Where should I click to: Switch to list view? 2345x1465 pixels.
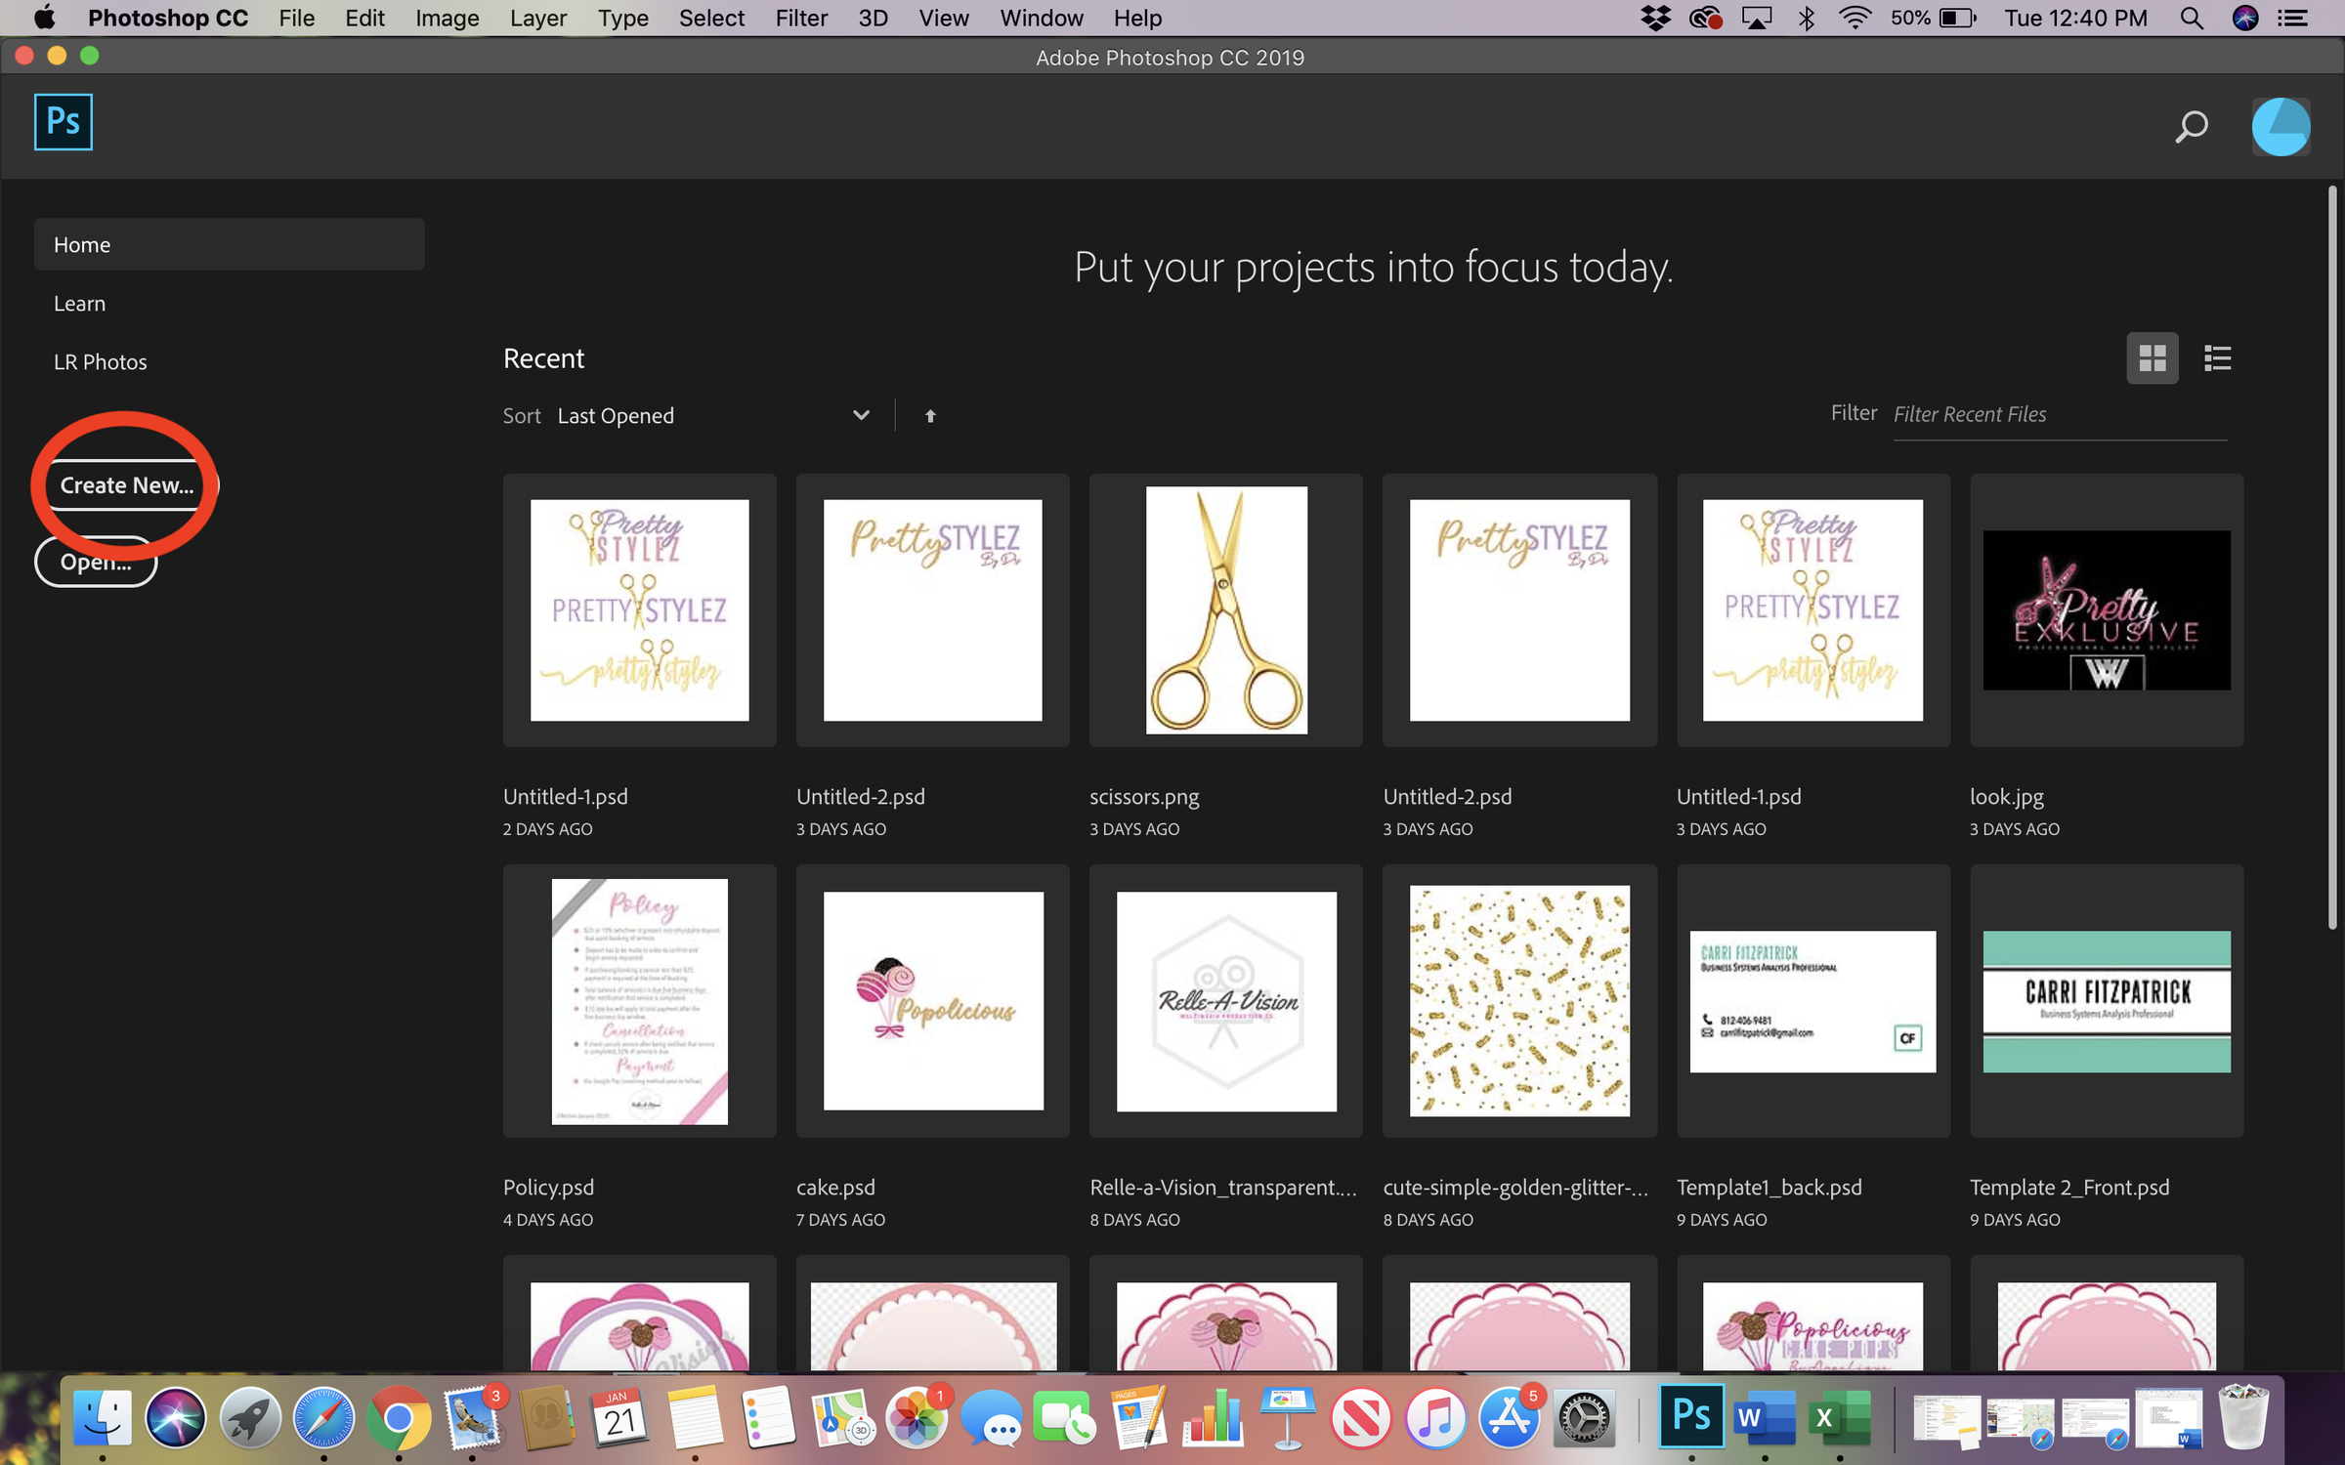(2217, 358)
